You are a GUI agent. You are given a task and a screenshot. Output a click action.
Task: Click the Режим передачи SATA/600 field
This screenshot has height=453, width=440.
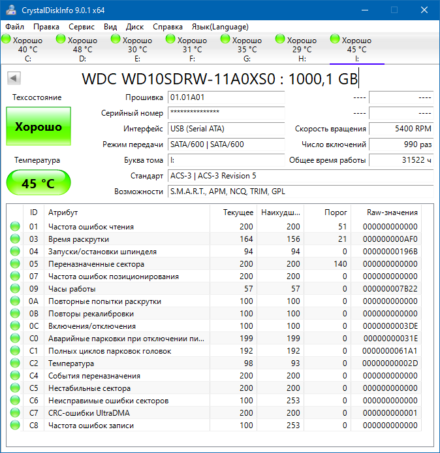(227, 144)
